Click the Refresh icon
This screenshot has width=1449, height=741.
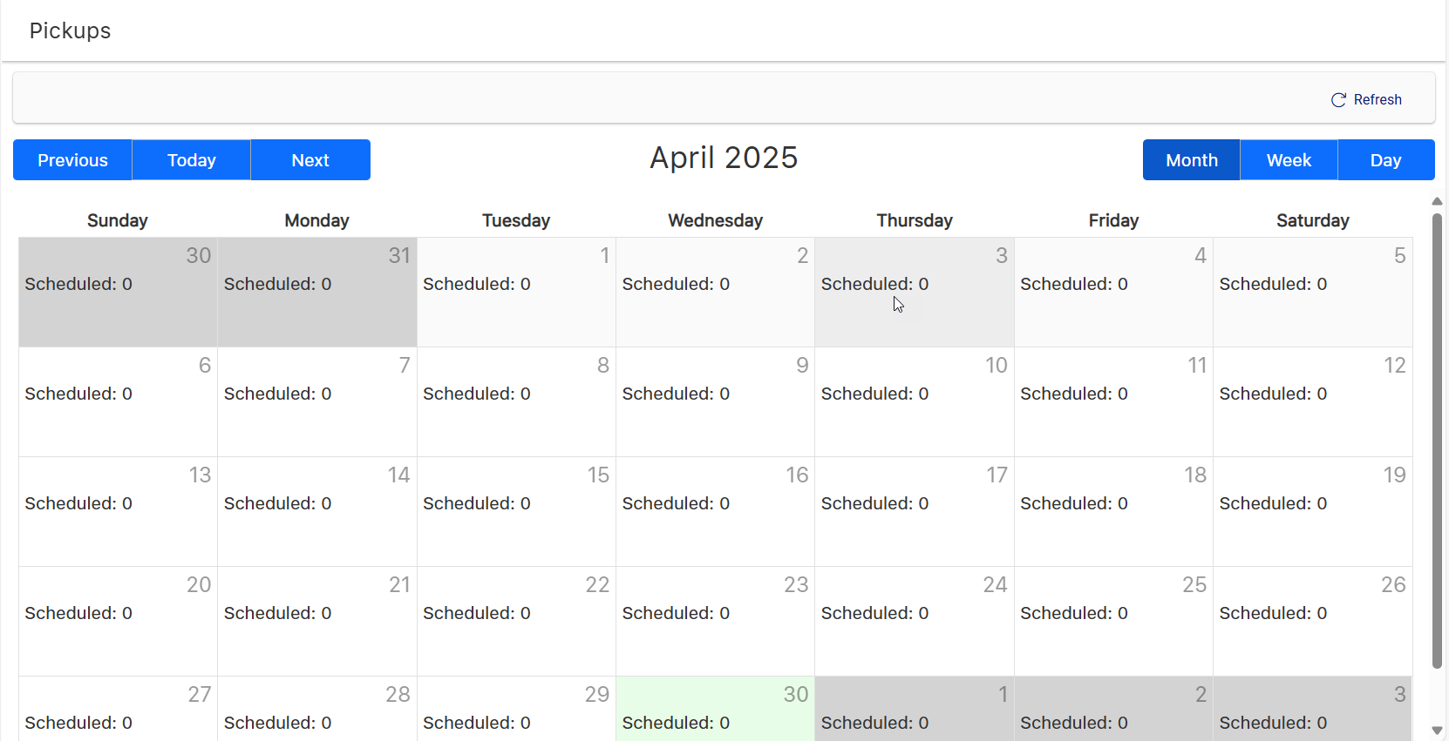[x=1339, y=99]
